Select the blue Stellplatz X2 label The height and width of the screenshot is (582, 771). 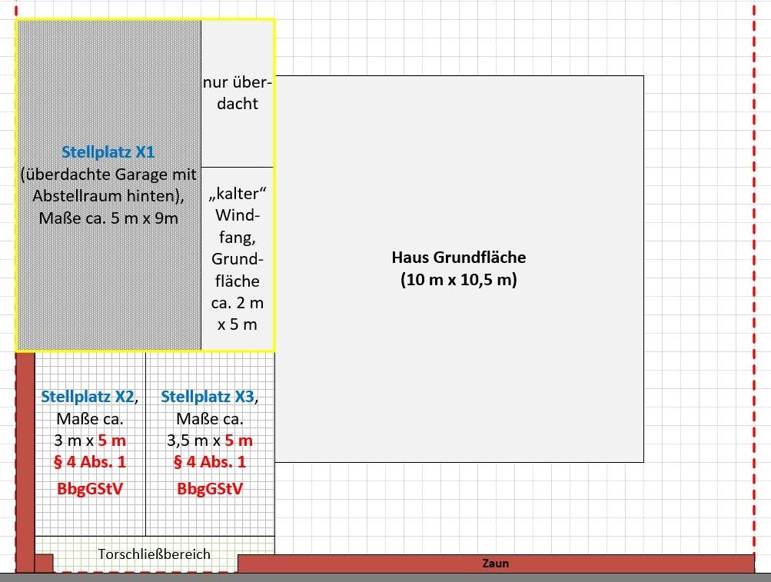pyautogui.click(x=88, y=397)
